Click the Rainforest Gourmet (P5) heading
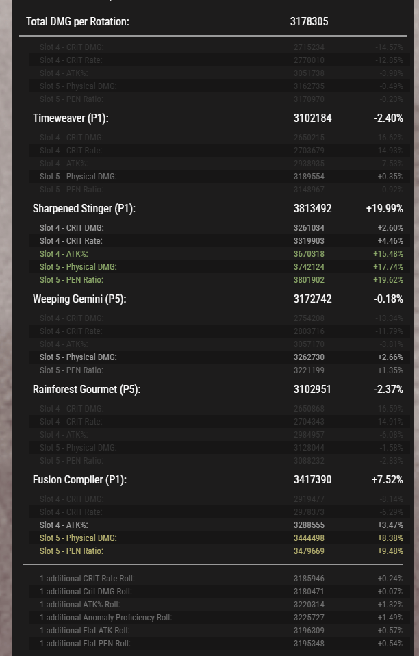 coord(86,389)
